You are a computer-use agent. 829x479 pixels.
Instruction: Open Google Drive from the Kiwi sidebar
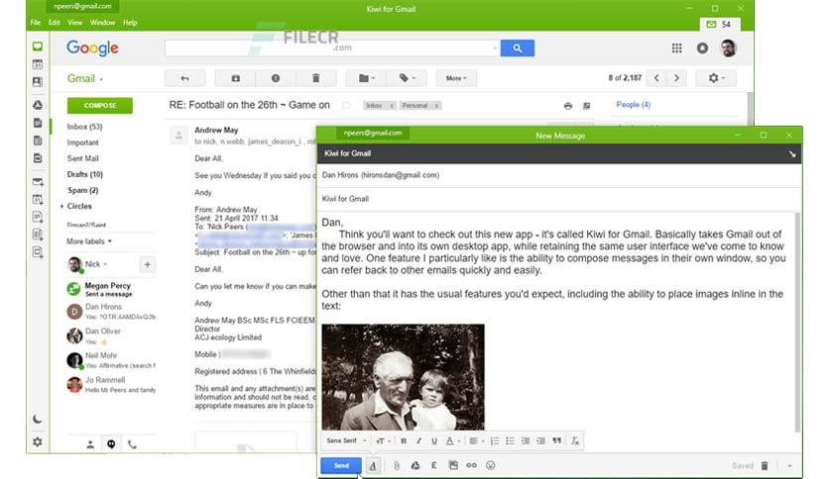[x=38, y=105]
